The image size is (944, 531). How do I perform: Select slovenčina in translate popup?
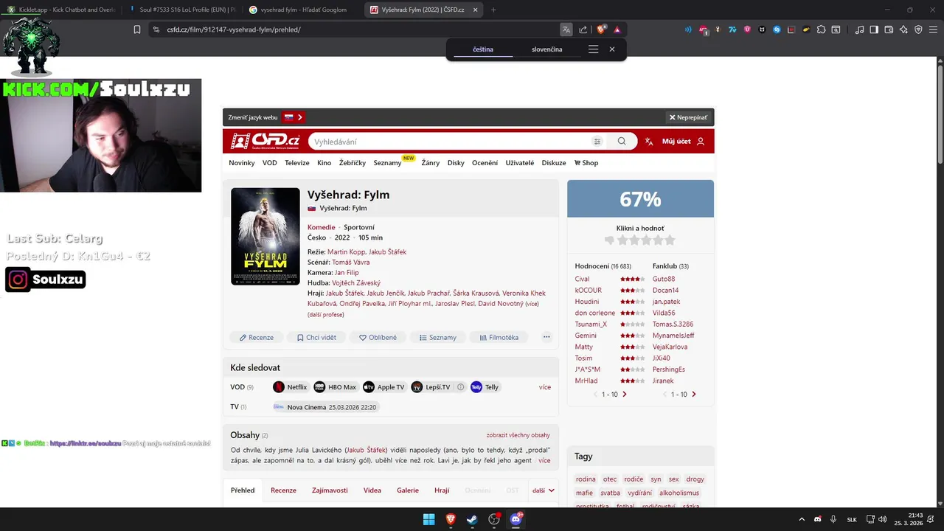[546, 49]
